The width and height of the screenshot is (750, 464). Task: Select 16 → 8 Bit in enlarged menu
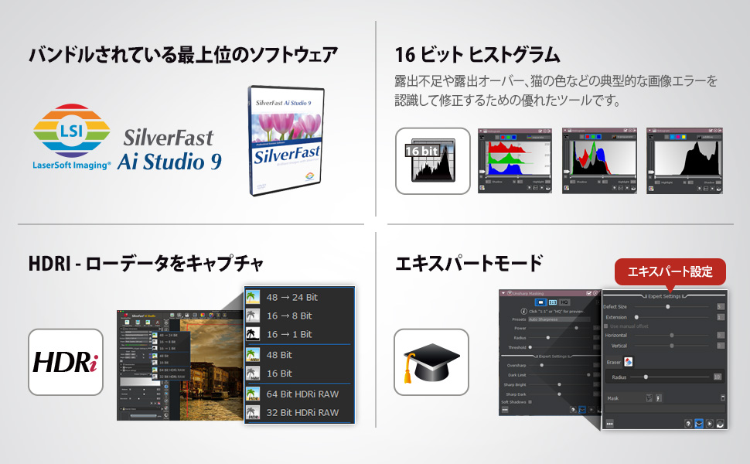tap(300, 316)
